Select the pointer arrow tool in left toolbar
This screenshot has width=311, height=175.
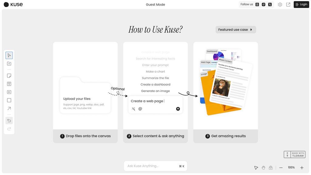click(9, 55)
